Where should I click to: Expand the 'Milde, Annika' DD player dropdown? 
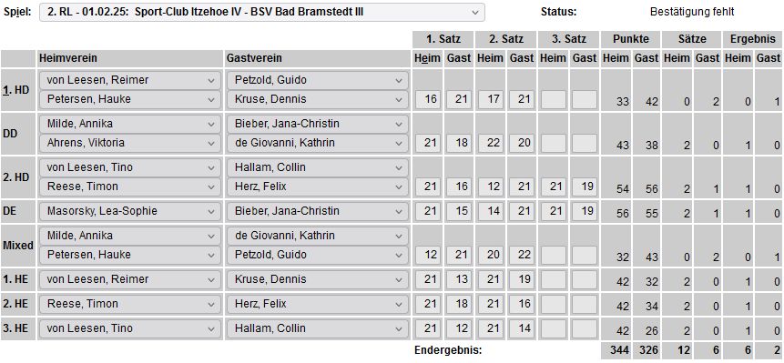pyautogui.click(x=129, y=124)
